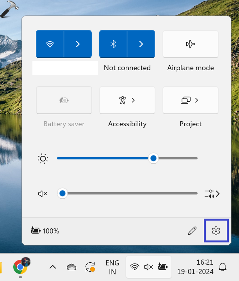Click the Accessibility label text
239x281 pixels.
coord(127,124)
